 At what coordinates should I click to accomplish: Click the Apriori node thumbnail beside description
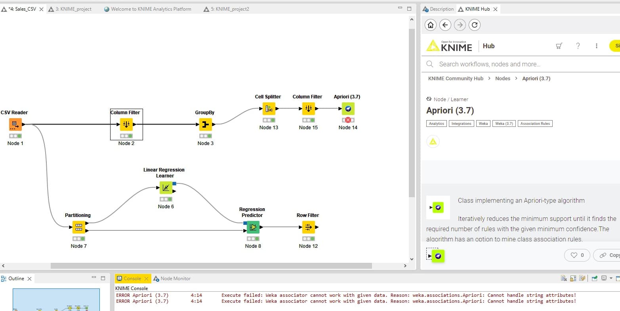coord(438,207)
